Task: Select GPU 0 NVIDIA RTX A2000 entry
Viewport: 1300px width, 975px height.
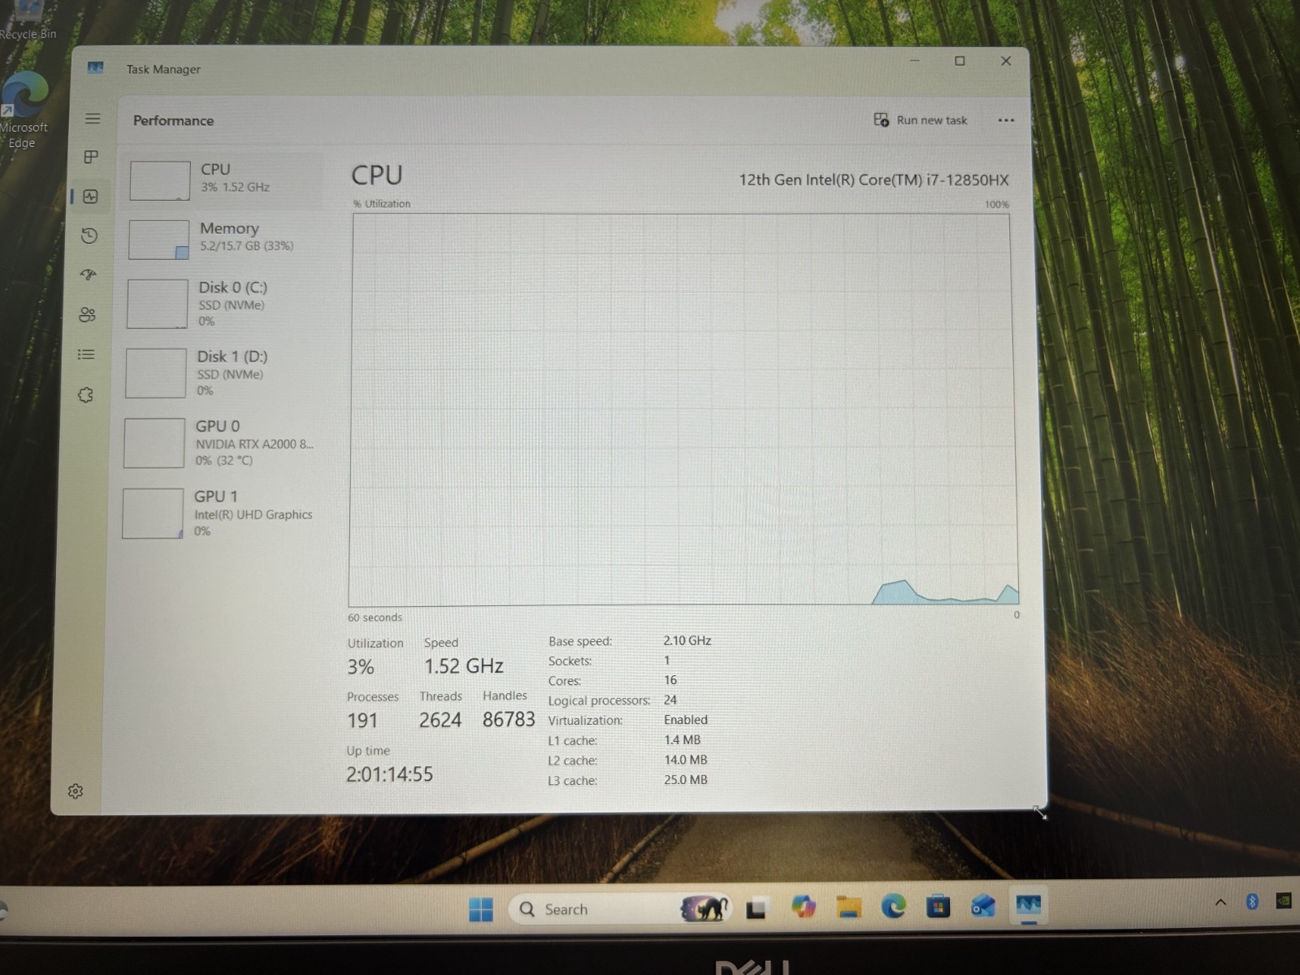Action: pos(219,443)
